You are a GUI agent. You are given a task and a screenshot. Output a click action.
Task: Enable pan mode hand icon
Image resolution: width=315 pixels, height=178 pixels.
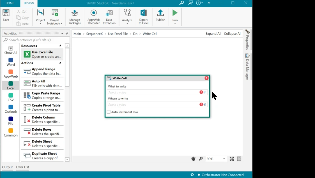(x=193, y=159)
